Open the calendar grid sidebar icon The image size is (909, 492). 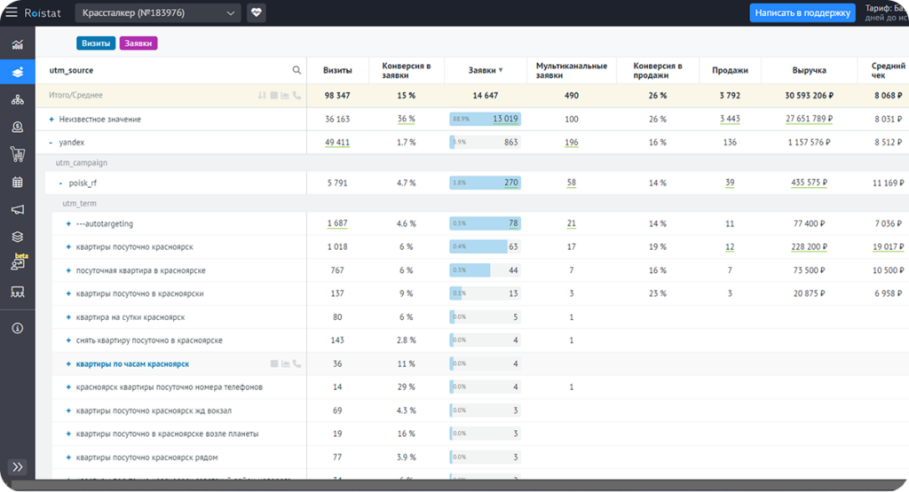pyautogui.click(x=18, y=182)
